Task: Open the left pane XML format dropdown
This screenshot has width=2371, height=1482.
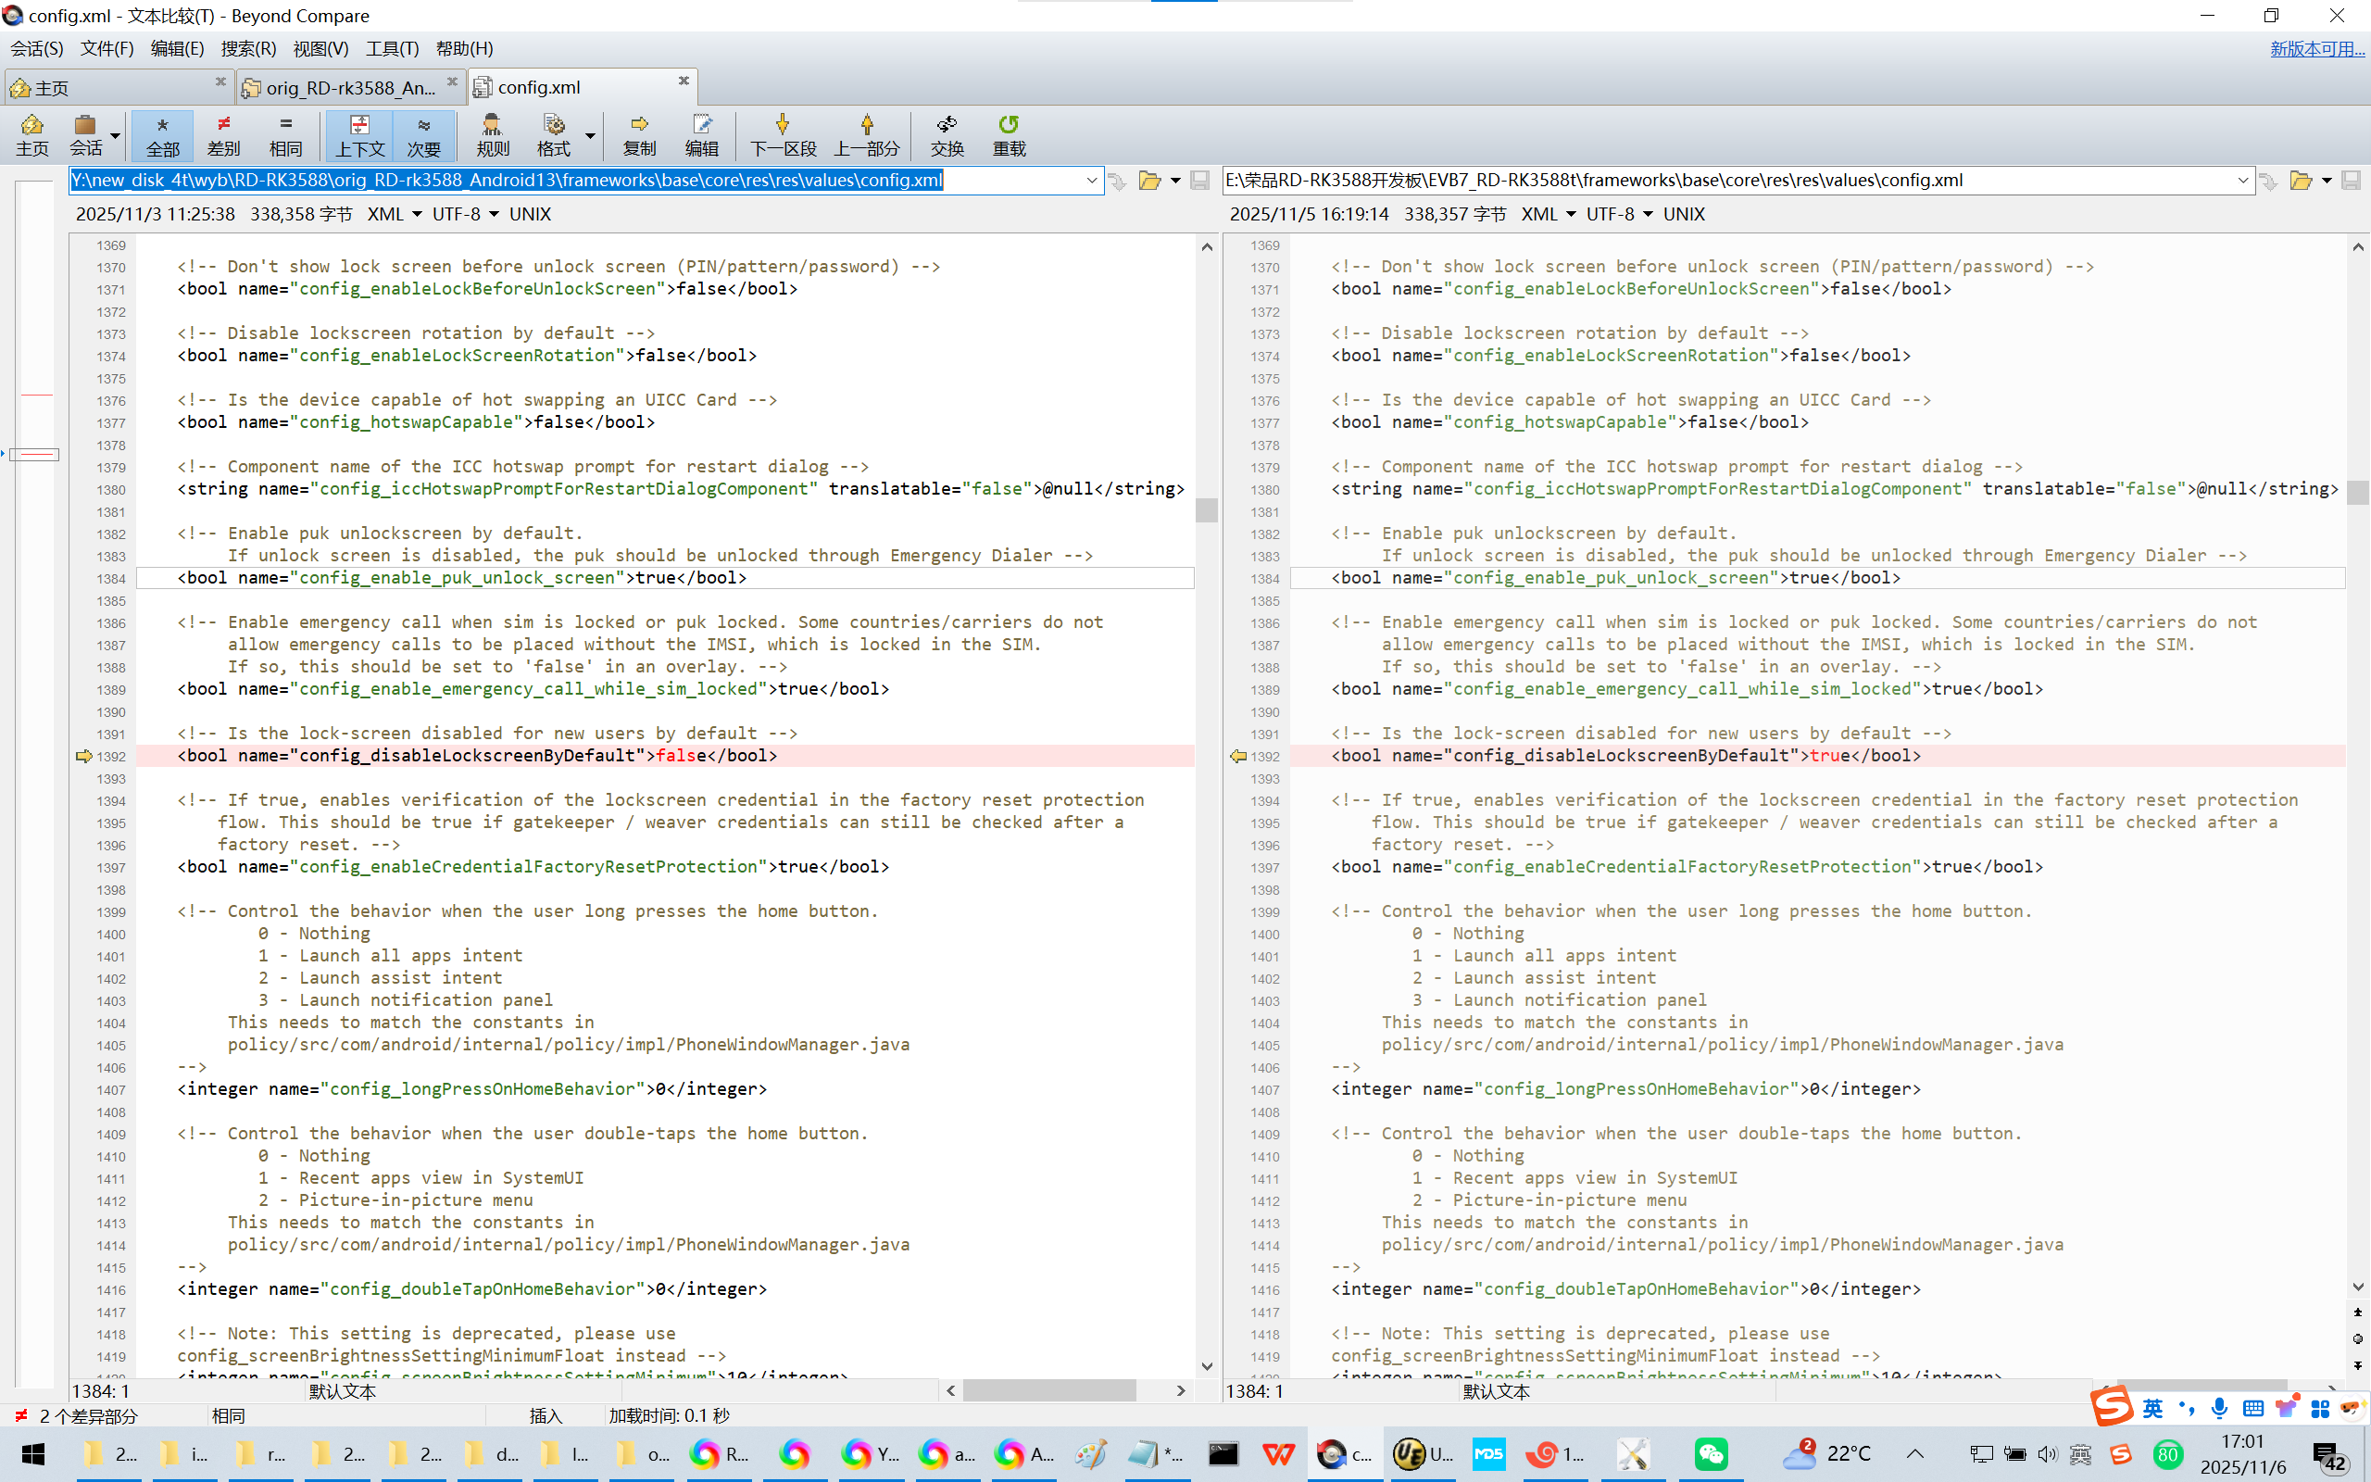Action: 417,214
